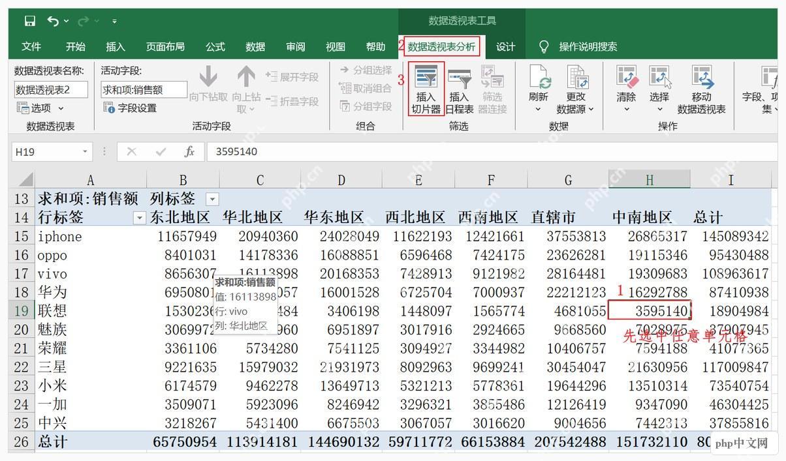Switch to the 审阅 ribbon tab
Image resolution: width=786 pixels, height=461 pixels.
[296, 47]
